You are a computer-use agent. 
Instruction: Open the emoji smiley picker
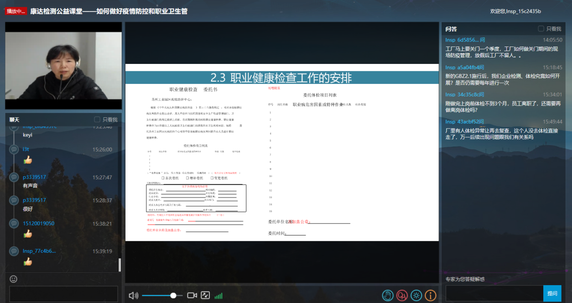tap(13, 279)
